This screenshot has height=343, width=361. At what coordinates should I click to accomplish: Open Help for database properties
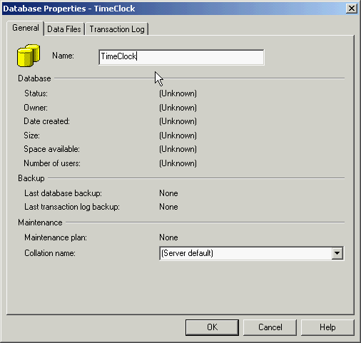click(x=327, y=327)
